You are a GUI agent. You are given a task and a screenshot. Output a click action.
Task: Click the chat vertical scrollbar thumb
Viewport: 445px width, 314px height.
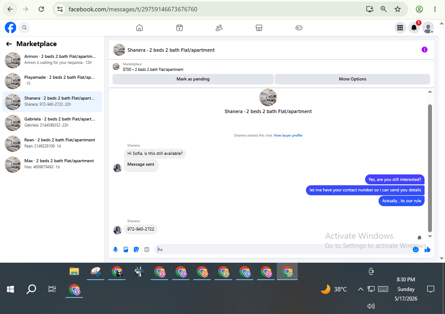point(430,168)
